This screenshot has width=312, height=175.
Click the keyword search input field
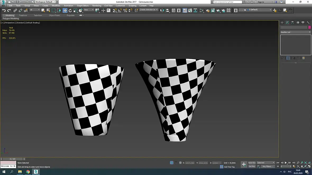[x=227, y=2]
